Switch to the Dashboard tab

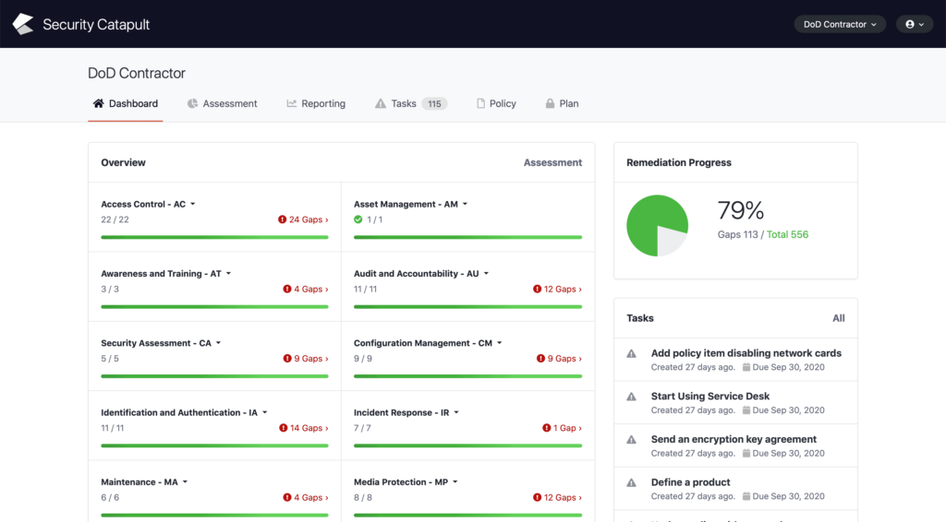pyautogui.click(x=126, y=103)
